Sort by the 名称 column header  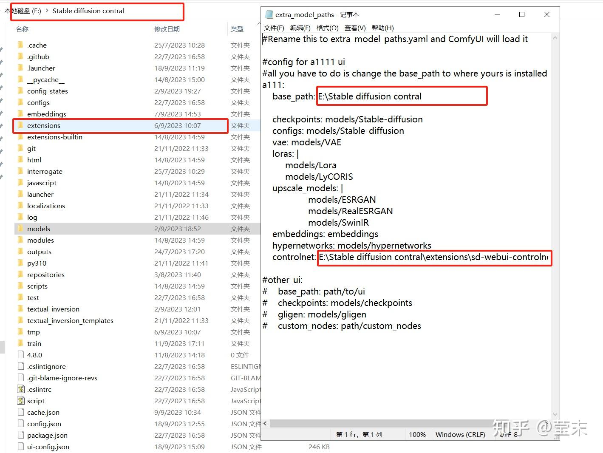[x=22, y=29]
